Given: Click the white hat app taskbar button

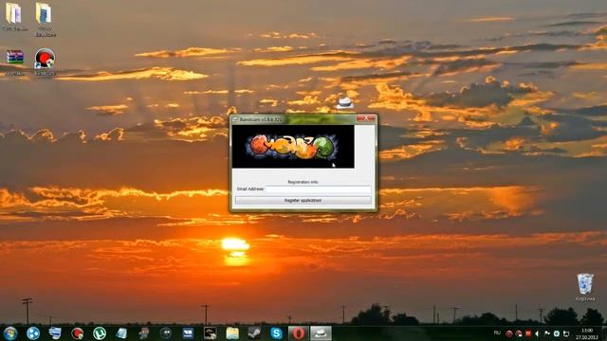Looking at the screenshot, I should click(321, 332).
